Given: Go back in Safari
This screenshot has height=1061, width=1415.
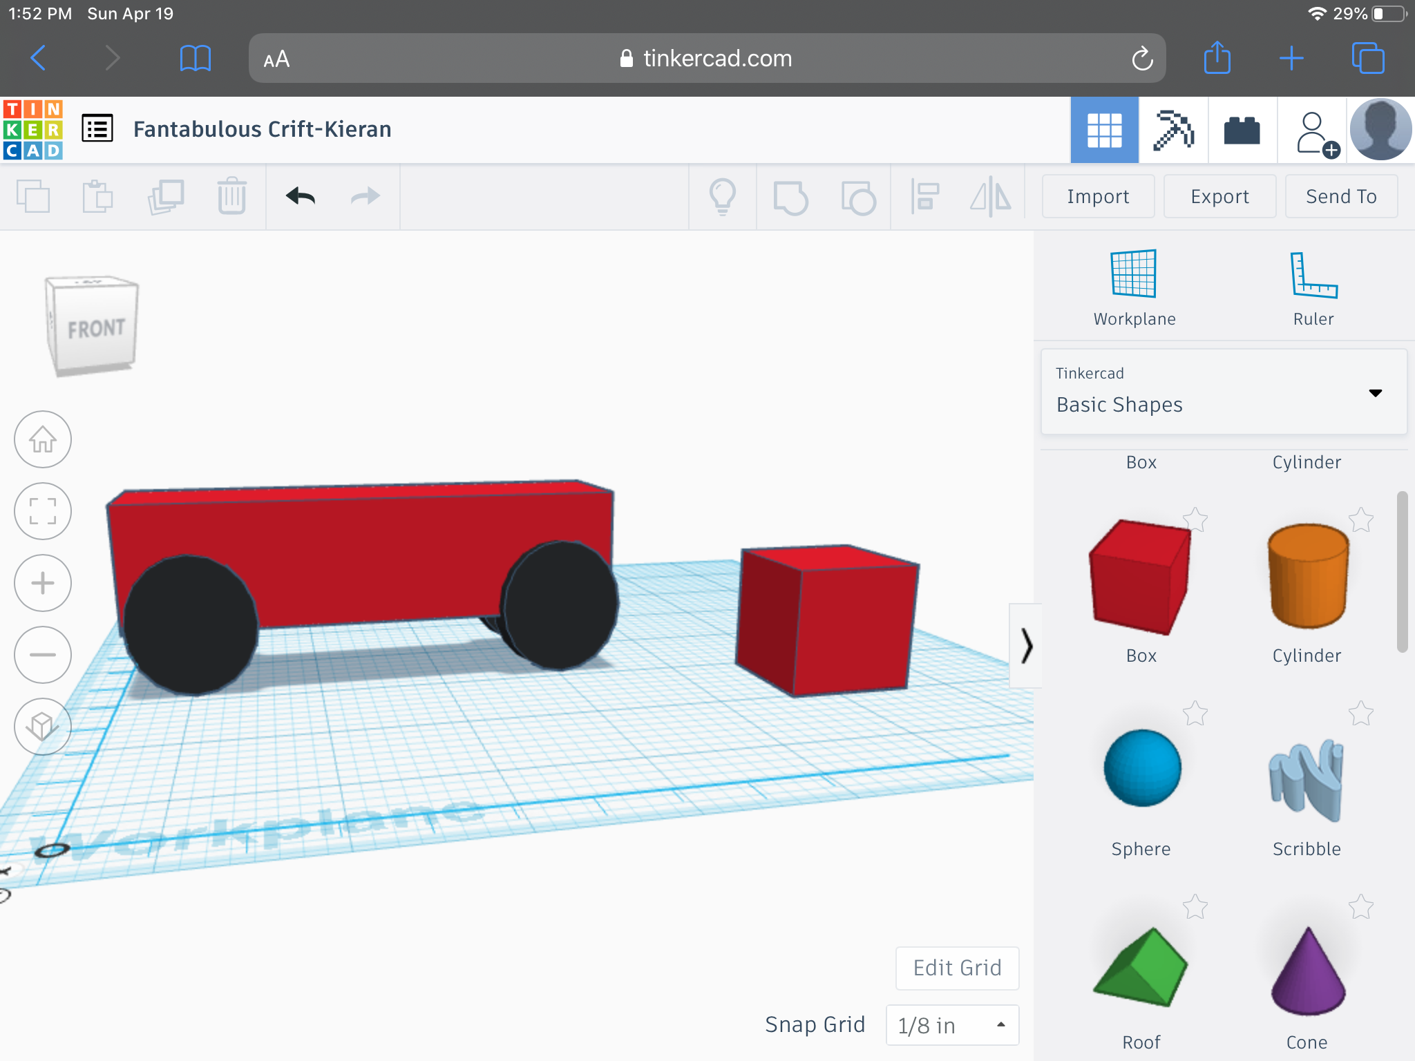Looking at the screenshot, I should point(39,58).
